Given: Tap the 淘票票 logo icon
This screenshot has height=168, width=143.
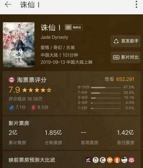Looking at the screenshot, I should (x=12, y=80).
